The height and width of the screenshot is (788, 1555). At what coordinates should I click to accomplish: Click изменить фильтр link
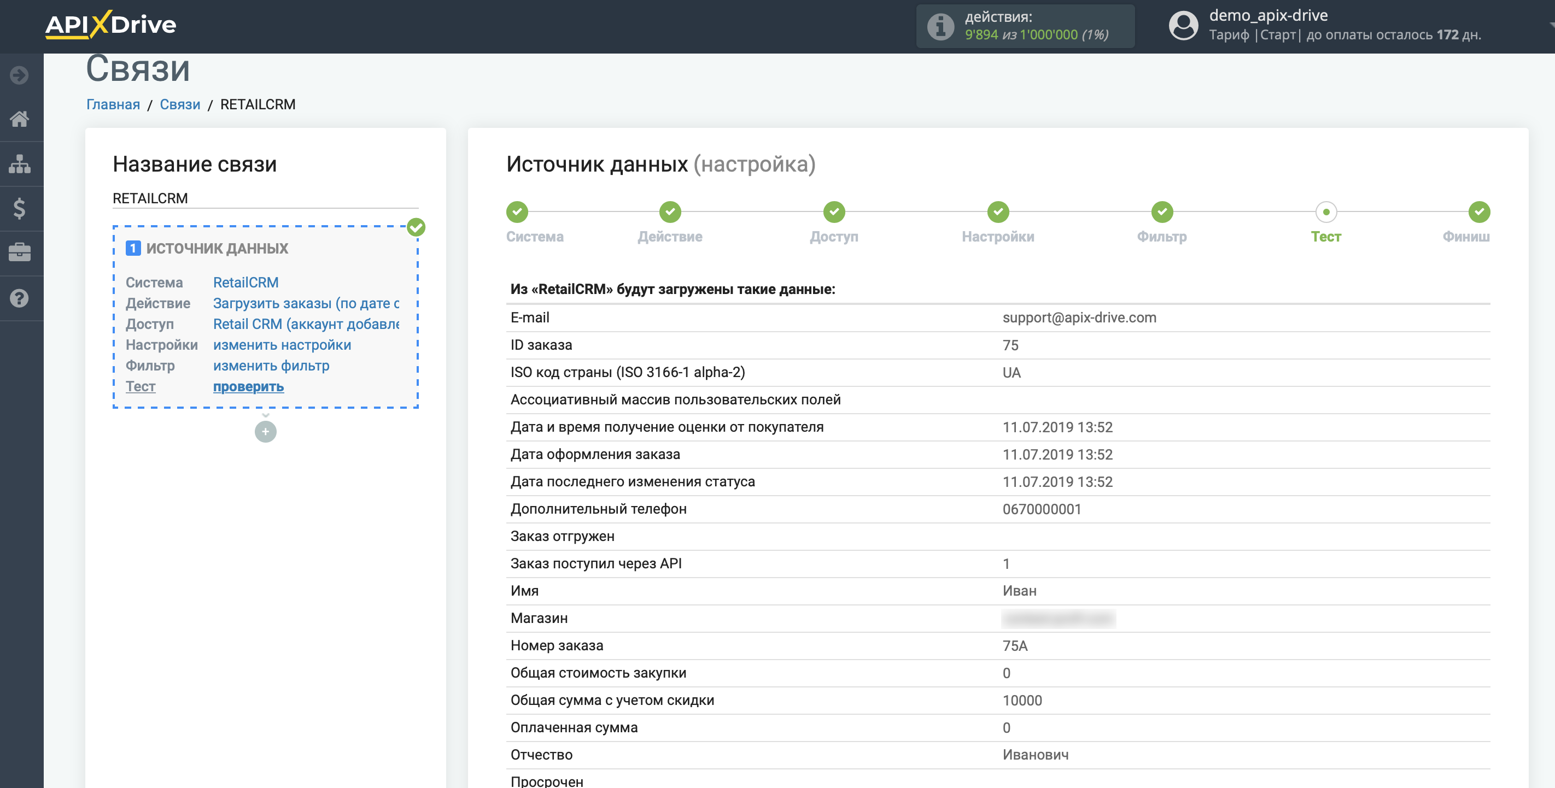(271, 366)
